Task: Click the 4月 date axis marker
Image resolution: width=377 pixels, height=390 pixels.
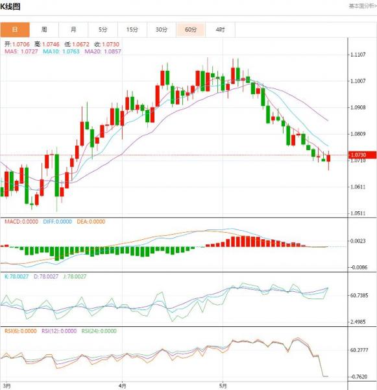Action: tap(122, 386)
